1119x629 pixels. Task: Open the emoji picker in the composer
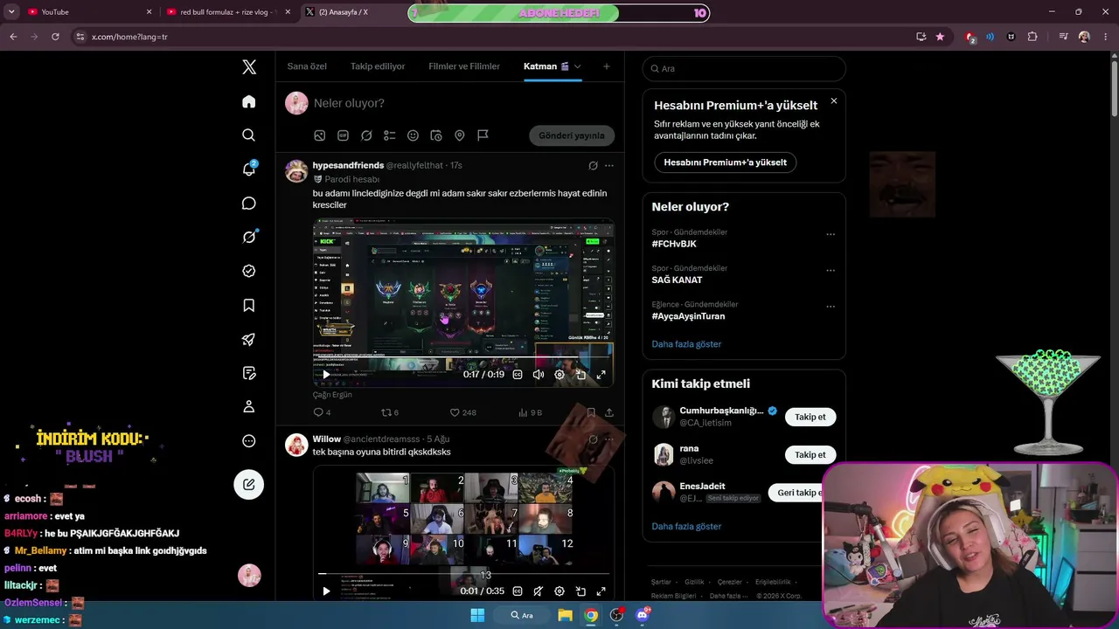tap(413, 135)
